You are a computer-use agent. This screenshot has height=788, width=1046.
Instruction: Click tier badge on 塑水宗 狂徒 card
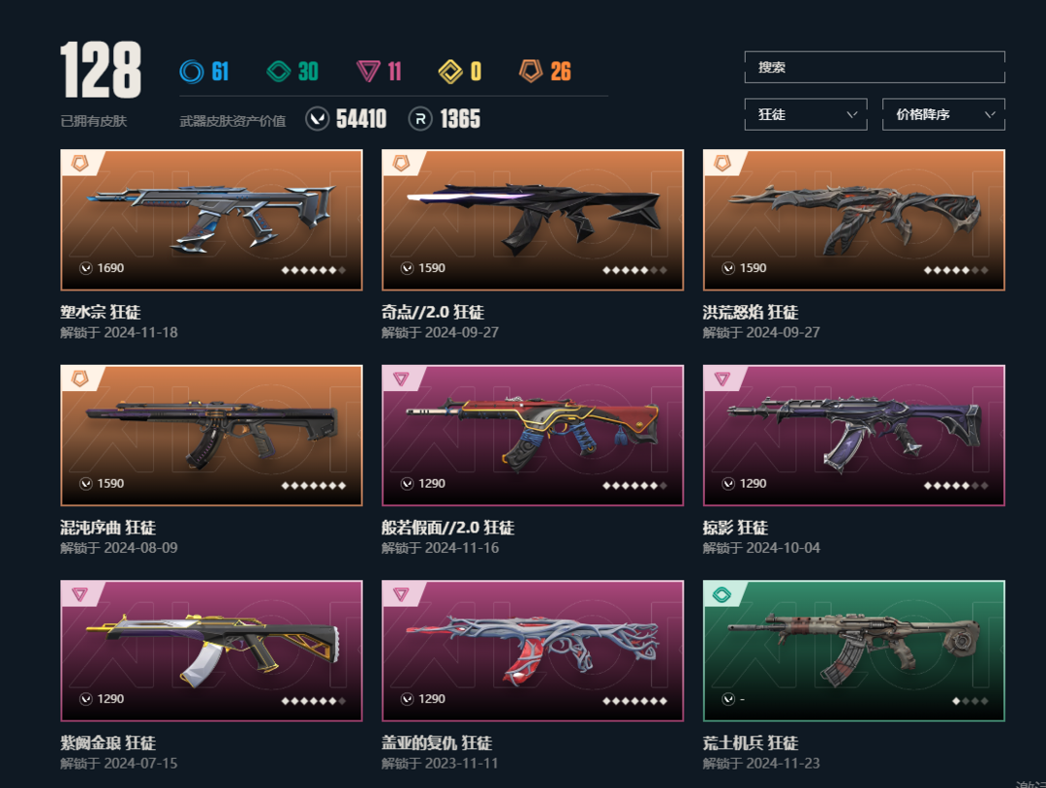(x=80, y=164)
